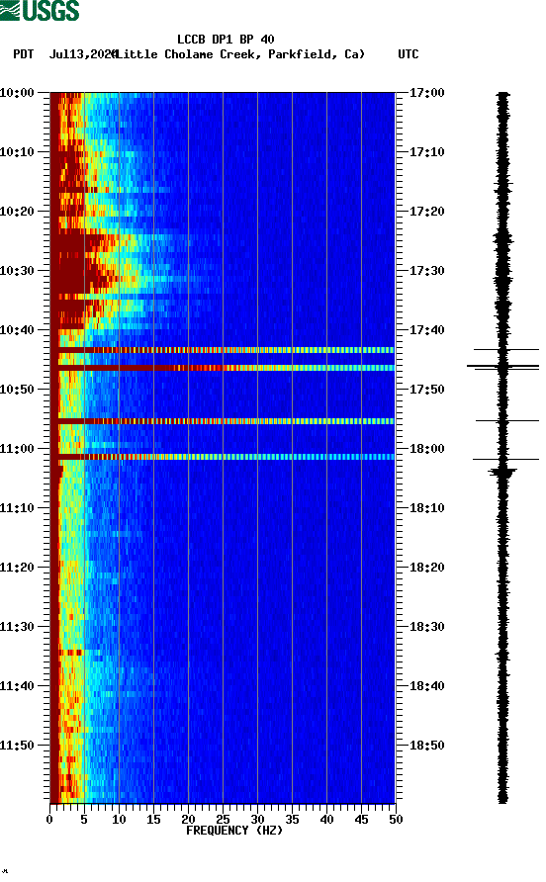
Task: Click the 'FREQUENCY (HZ)' axis label
Action: (234, 831)
